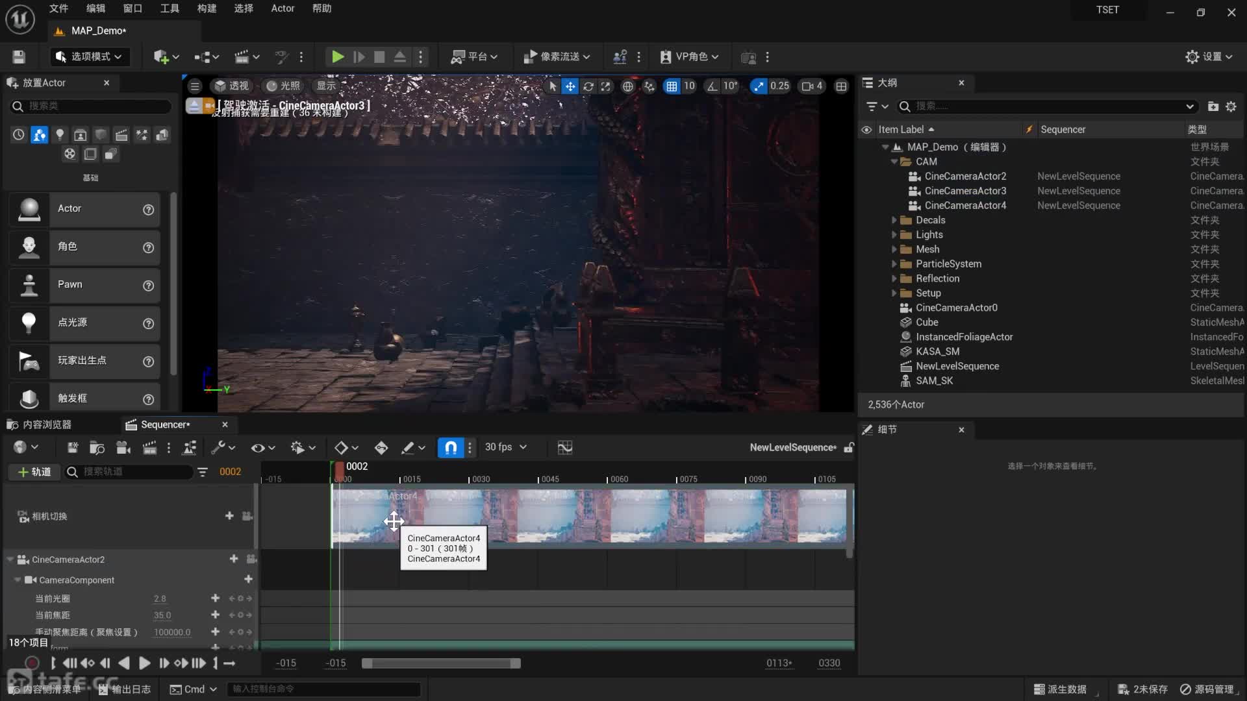Toggle world/local coordinate globe icon
This screenshot has width=1247, height=701.
pyautogui.click(x=628, y=86)
